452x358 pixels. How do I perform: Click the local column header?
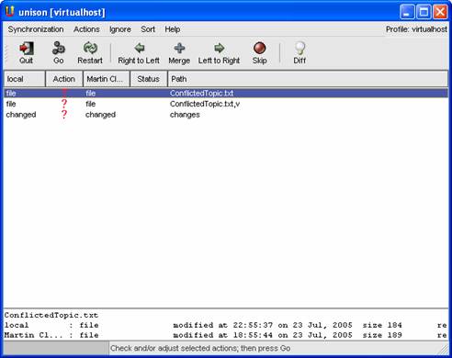[x=25, y=79]
